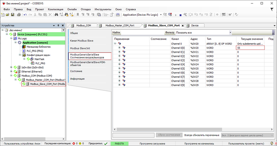Switch to the Device tab
Image resolution: width=277 pixels, height=146 pixels.
[x=195, y=26]
